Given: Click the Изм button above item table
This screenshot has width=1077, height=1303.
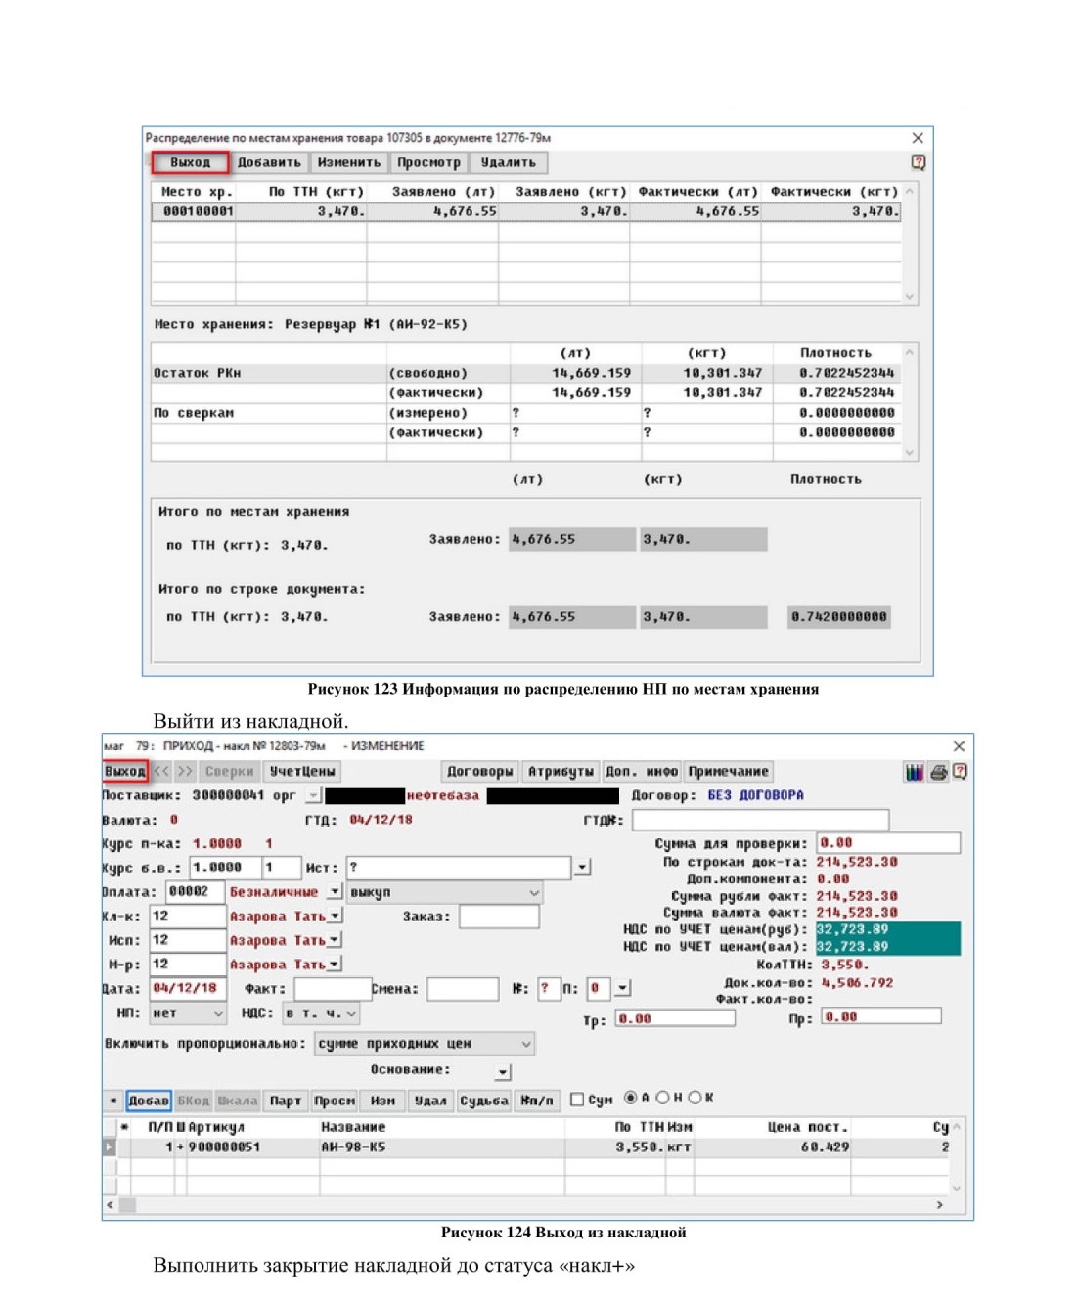Looking at the screenshot, I should click(x=382, y=1101).
